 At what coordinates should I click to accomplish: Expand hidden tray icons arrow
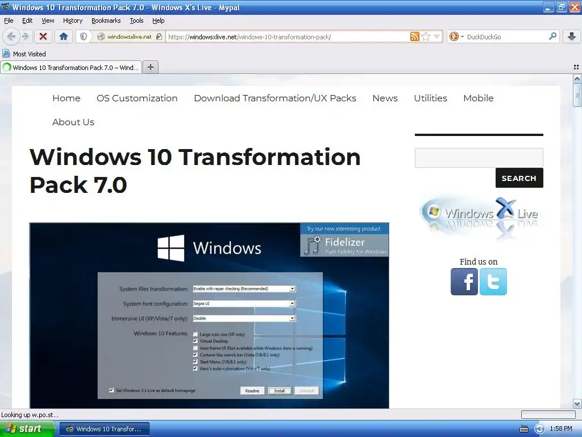click(539, 429)
